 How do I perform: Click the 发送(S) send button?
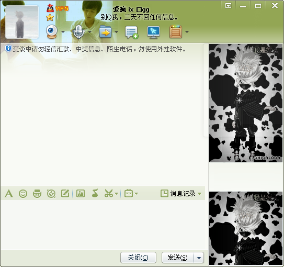178,258
